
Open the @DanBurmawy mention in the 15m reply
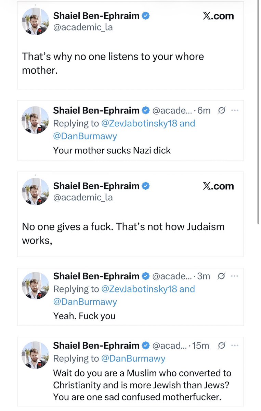(133, 359)
